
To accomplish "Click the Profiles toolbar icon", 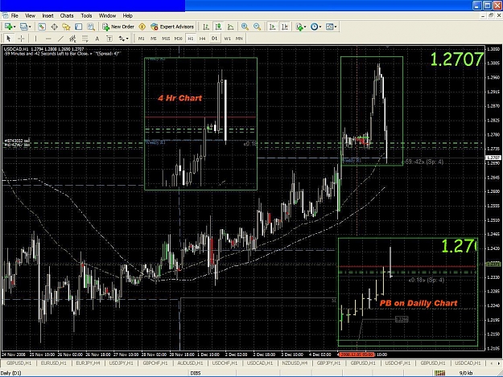I will (23, 27).
